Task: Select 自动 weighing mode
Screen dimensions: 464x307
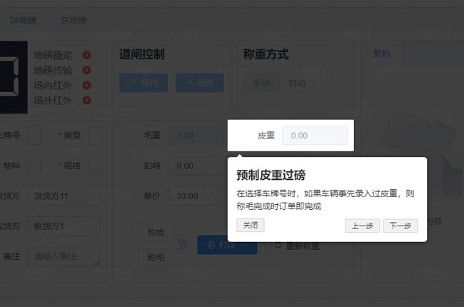Action: 297,83
